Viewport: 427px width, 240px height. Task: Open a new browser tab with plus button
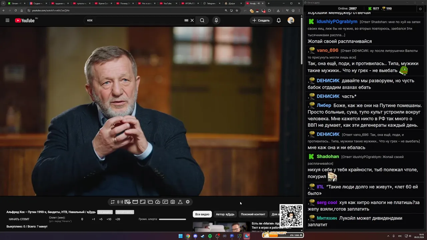point(269,3)
